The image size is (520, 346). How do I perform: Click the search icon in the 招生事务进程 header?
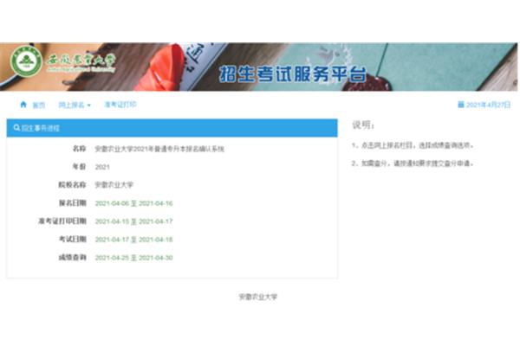(x=16, y=127)
